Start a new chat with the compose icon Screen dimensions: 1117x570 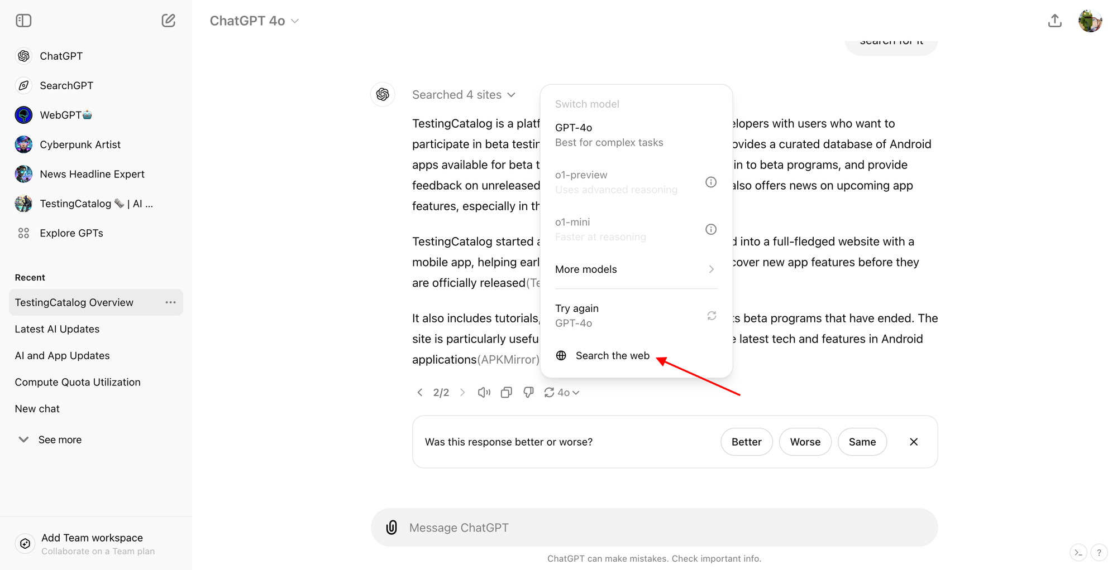tap(168, 21)
